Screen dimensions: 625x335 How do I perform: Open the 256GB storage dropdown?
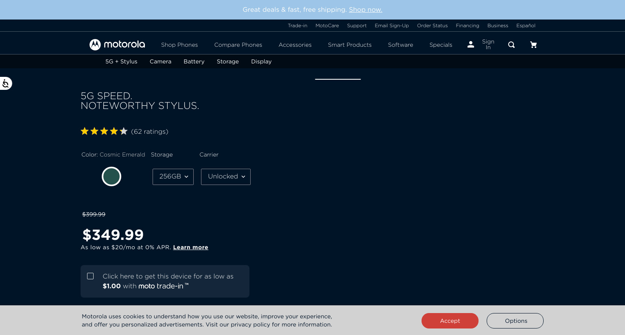[173, 177]
